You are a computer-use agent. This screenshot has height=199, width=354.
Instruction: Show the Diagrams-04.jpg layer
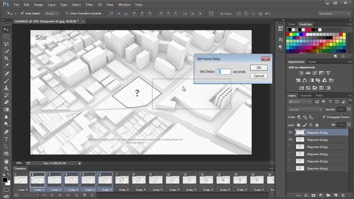[x=290, y=154]
